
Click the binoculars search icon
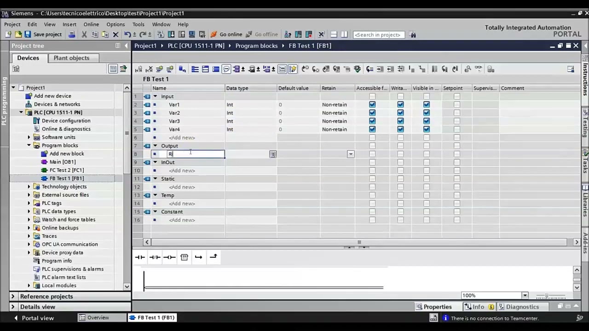point(413,34)
